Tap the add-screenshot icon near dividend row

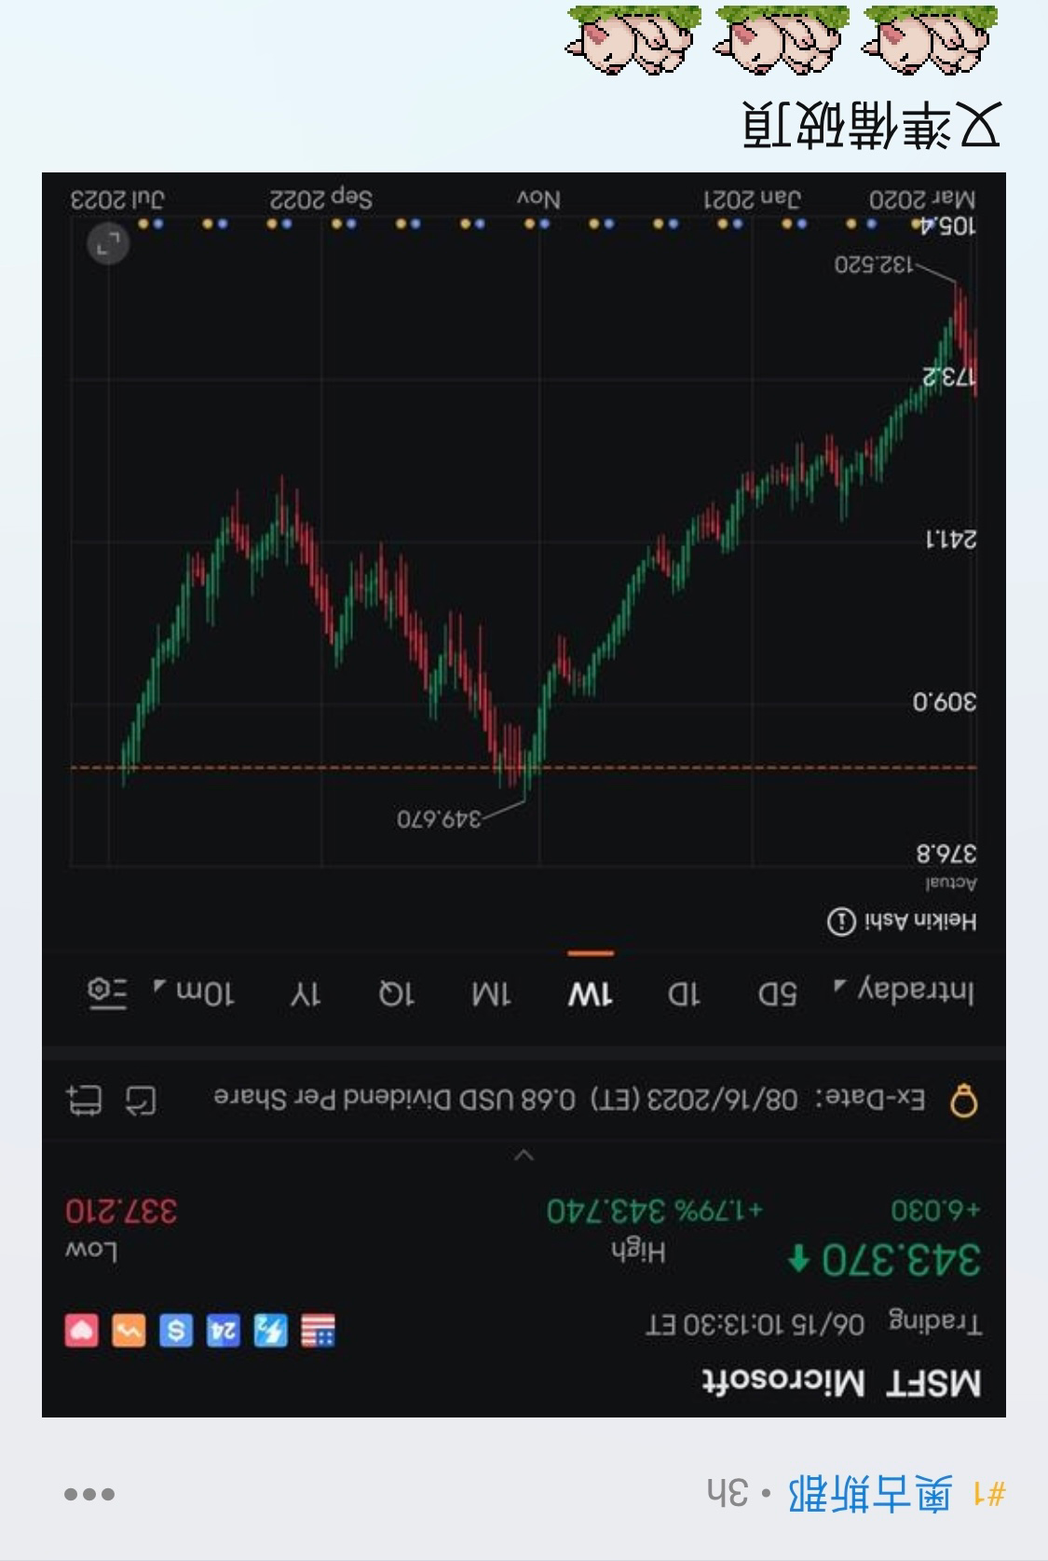point(85,1101)
